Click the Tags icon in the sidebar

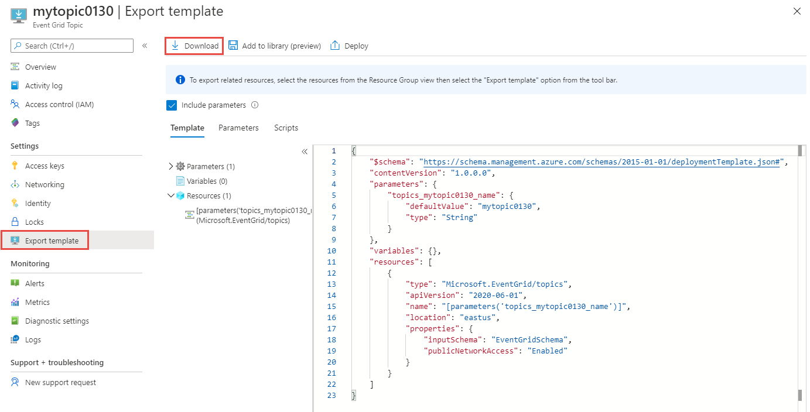coord(15,123)
